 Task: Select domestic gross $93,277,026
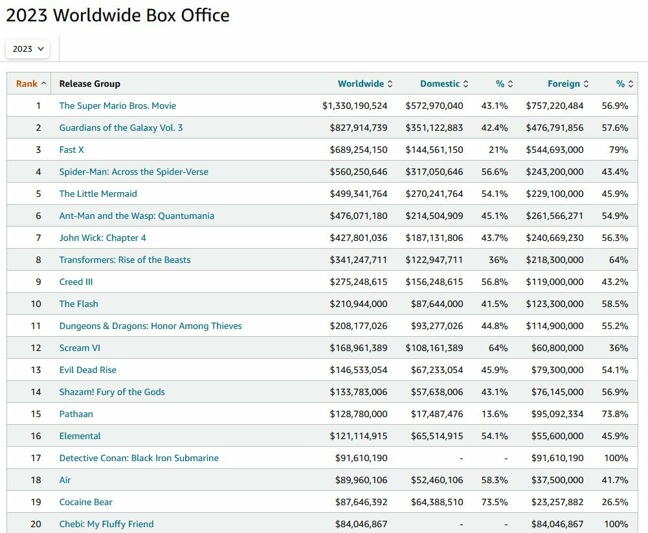point(437,326)
